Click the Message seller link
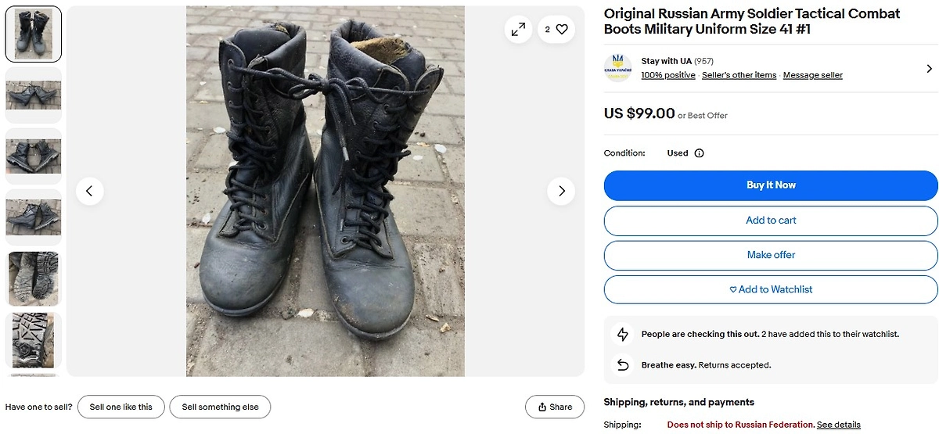Screen dimensions: 939x434 [812, 75]
